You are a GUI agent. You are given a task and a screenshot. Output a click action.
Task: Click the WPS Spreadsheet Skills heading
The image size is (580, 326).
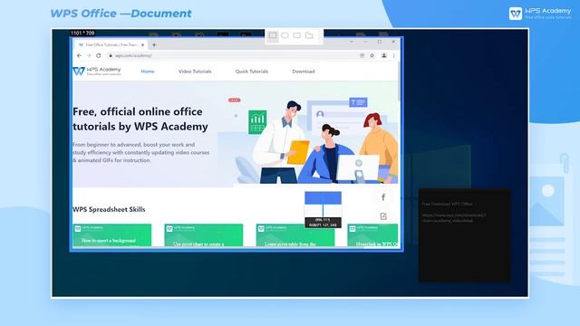109,209
